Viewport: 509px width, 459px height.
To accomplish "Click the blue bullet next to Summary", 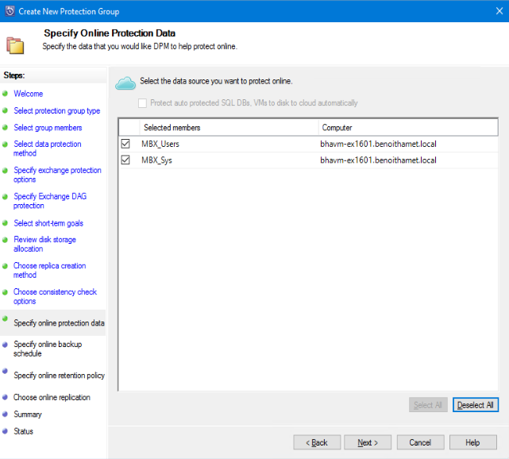I will [5, 415].
